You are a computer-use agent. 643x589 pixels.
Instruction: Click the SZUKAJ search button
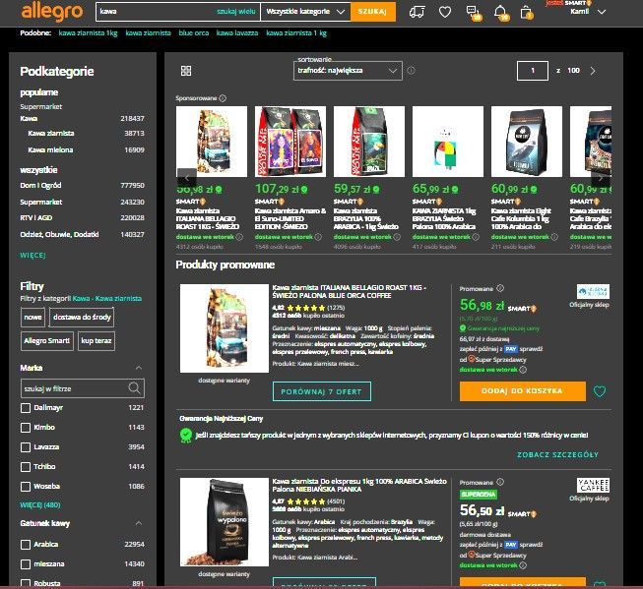[x=373, y=12]
